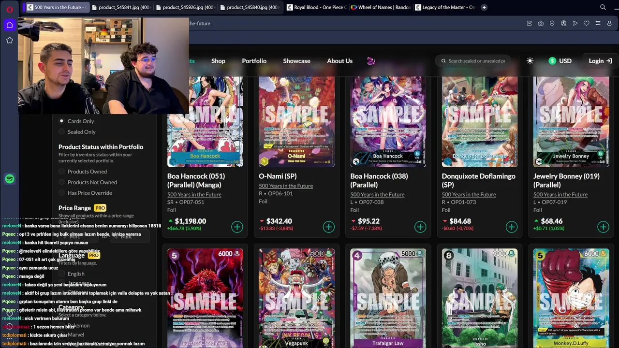Open bookmarks star in Opera sidebar
This screenshot has width=619, height=348.
9,40
